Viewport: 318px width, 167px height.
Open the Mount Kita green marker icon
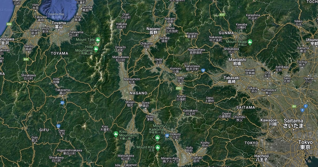(158, 147)
